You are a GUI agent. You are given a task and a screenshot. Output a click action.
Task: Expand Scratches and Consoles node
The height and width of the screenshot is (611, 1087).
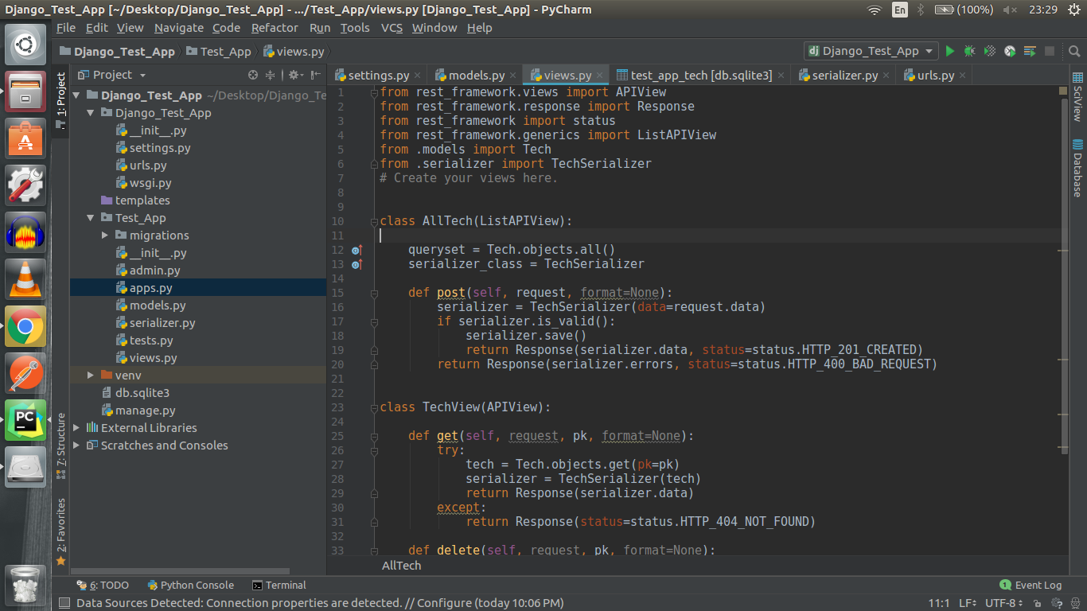(77, 446)
